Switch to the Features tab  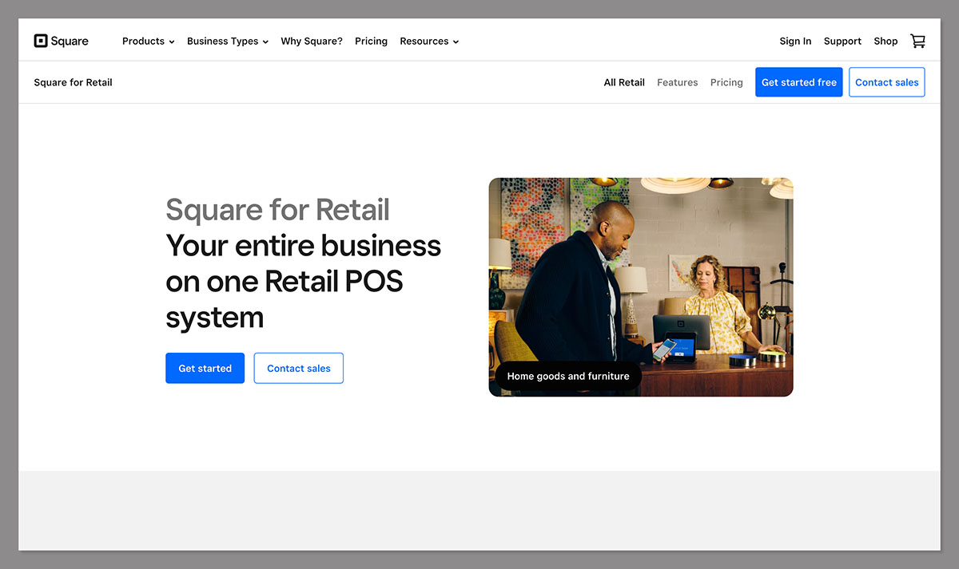[x=677, y=82]
